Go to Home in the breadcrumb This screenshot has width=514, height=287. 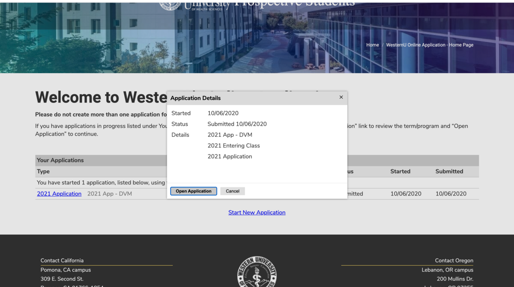(372, 45)
